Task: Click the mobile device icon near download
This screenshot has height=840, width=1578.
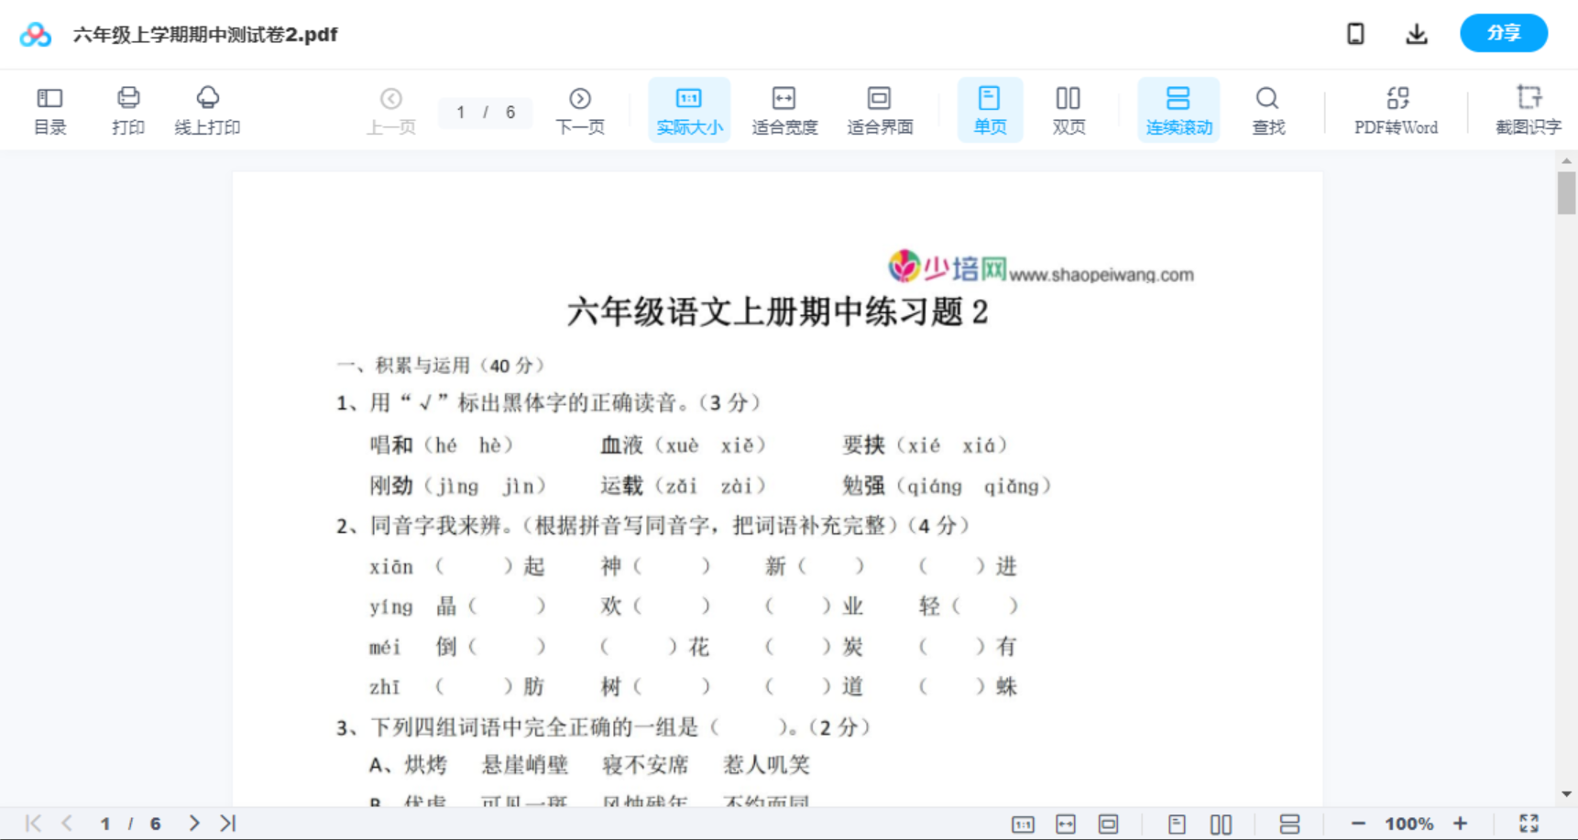Action: click(x=1355, y=33)
